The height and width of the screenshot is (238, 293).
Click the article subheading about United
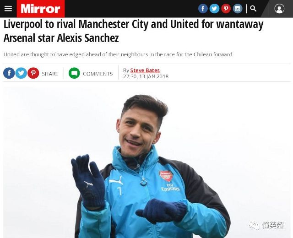click(x=118, y=54)
